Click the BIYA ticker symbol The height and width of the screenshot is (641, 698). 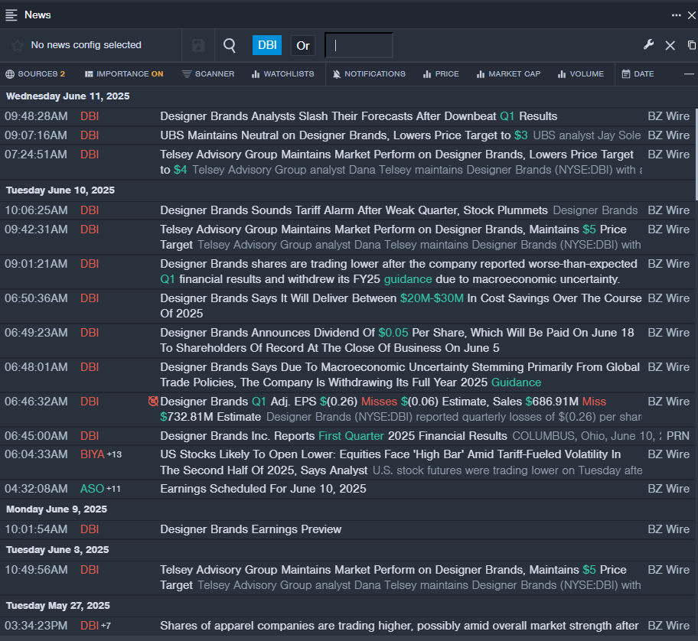(92, 454)
